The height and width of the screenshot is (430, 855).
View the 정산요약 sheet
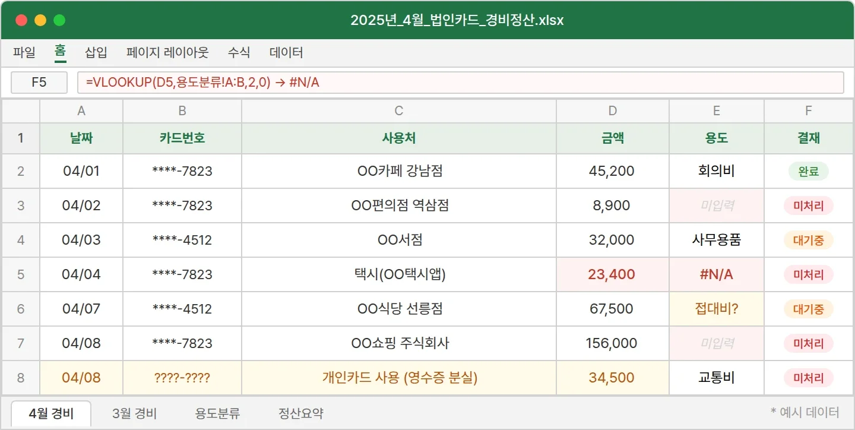[x=299, y=413]
